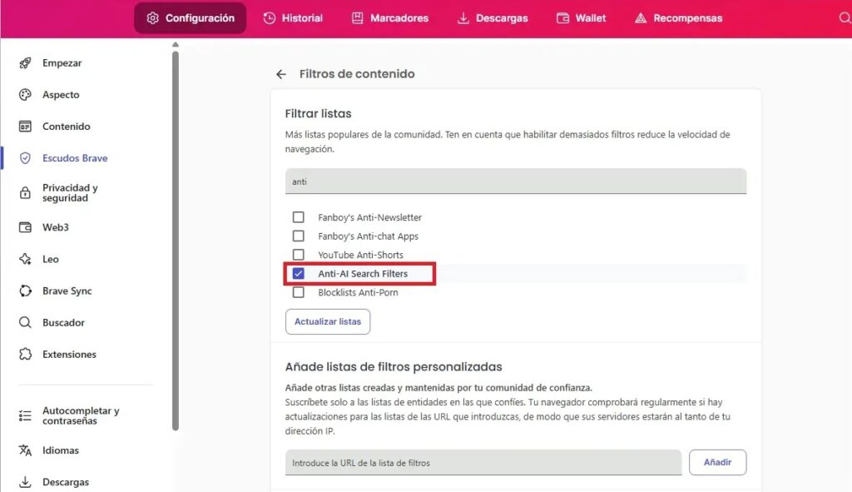
Task: Click the Historial clock icon
Action: [270, 18]
